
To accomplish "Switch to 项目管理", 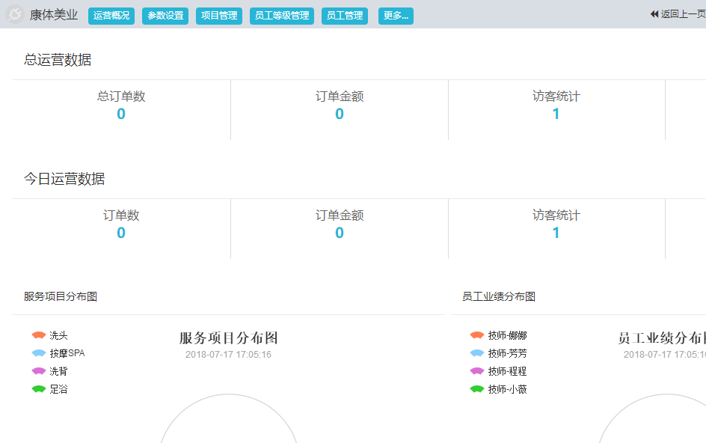I will pyautogui.click(x=218, y=14).
